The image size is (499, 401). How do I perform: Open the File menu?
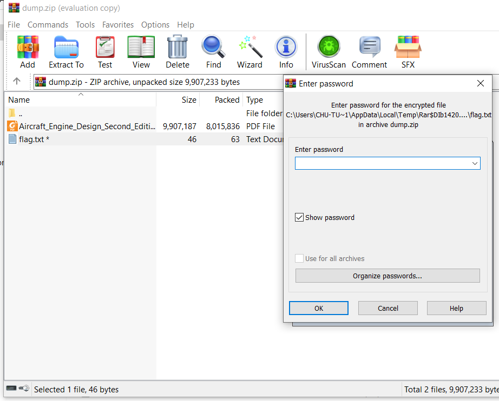(14, 24)
